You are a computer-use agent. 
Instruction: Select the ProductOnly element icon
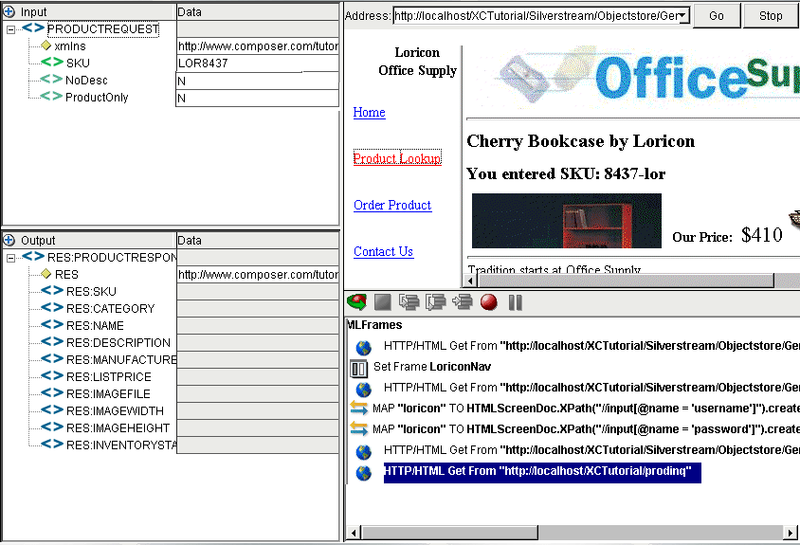click(x=51, y=97)
